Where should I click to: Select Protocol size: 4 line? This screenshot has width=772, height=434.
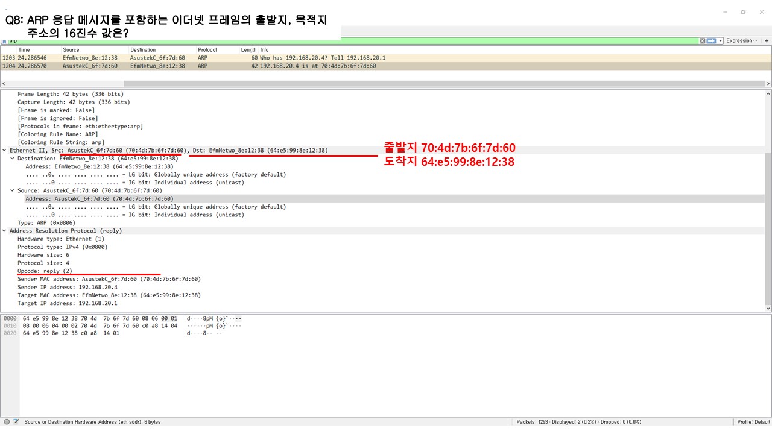[x=43, y=263]
